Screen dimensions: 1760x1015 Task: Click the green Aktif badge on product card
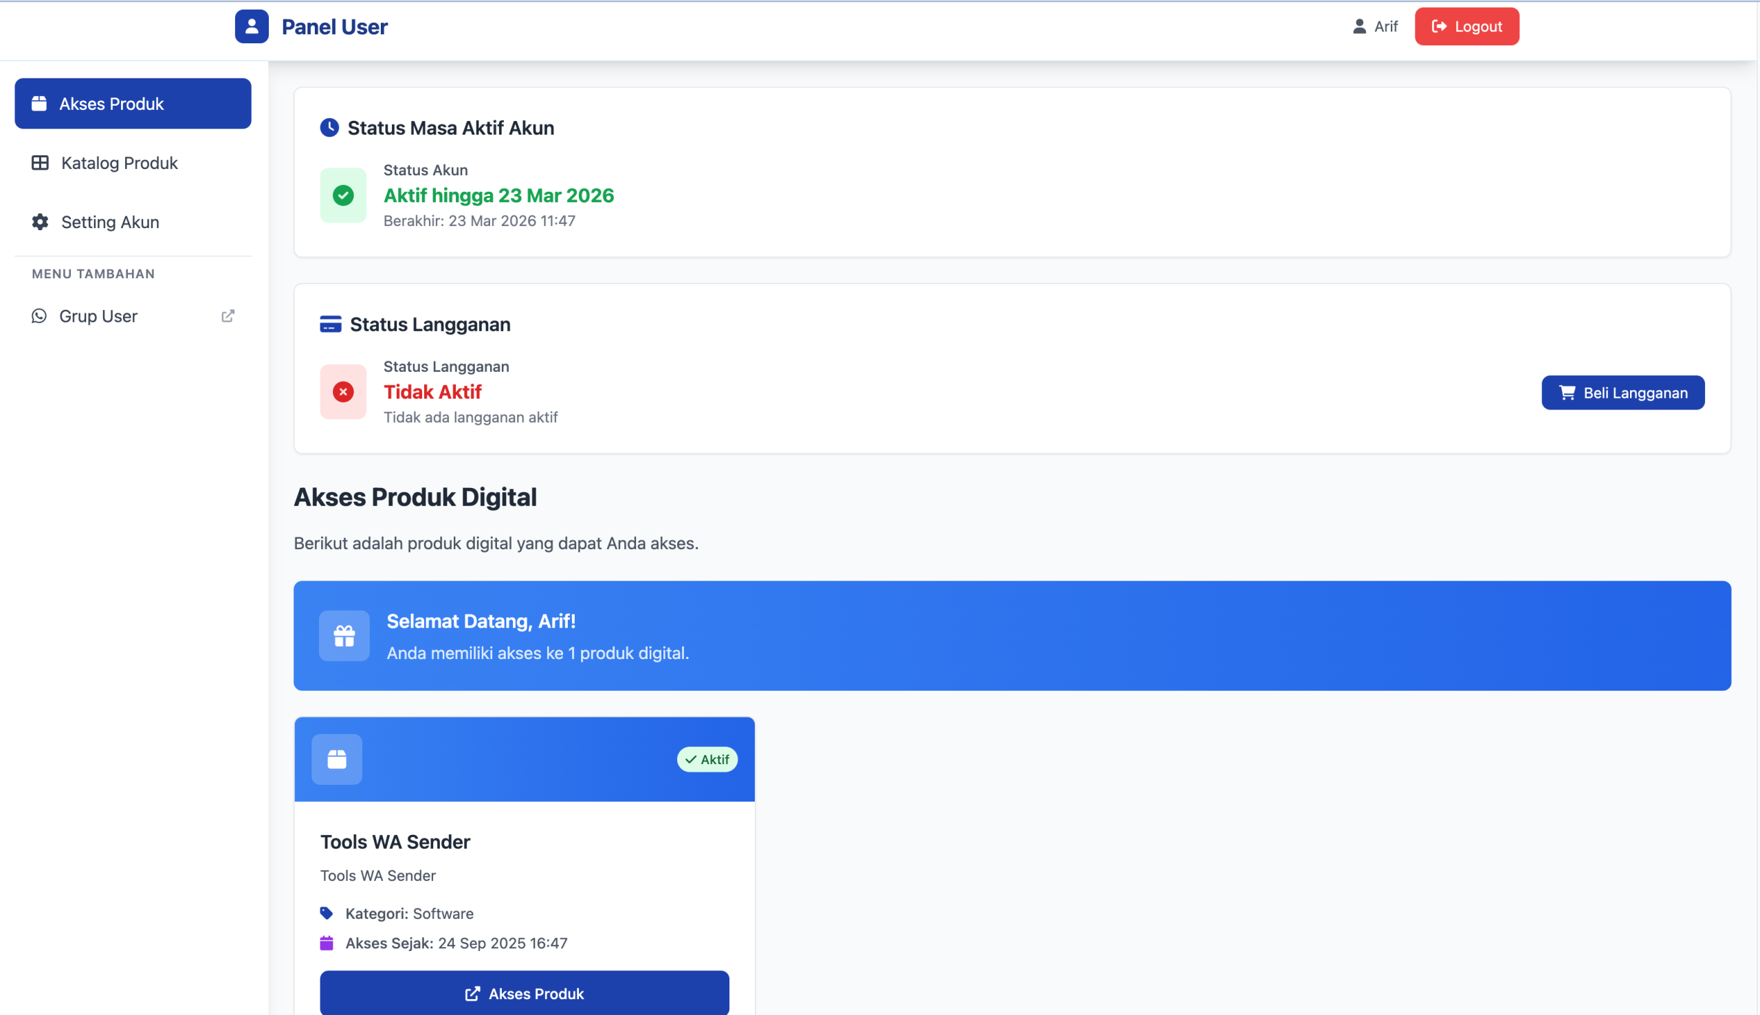click(707, 759)
